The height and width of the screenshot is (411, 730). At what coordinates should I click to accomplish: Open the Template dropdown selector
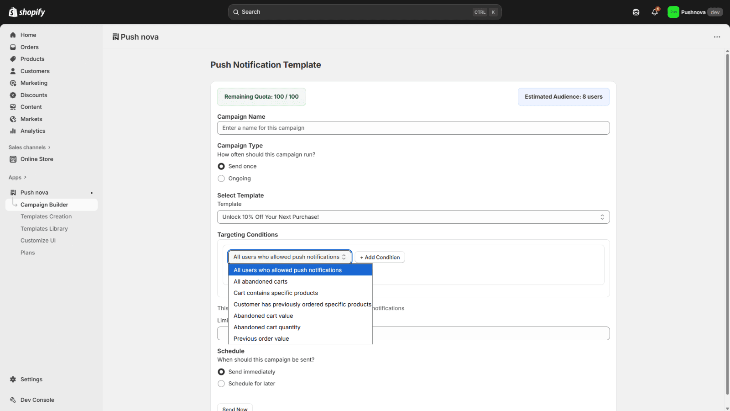point(413,217)
